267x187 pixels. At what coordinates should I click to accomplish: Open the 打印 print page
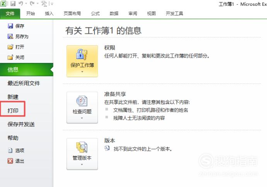click(x=13, y=110)
